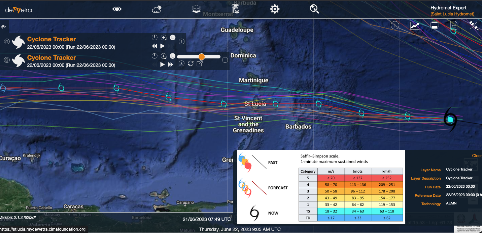Hide the layer list with slashed-eye toggle

[3, 27]
